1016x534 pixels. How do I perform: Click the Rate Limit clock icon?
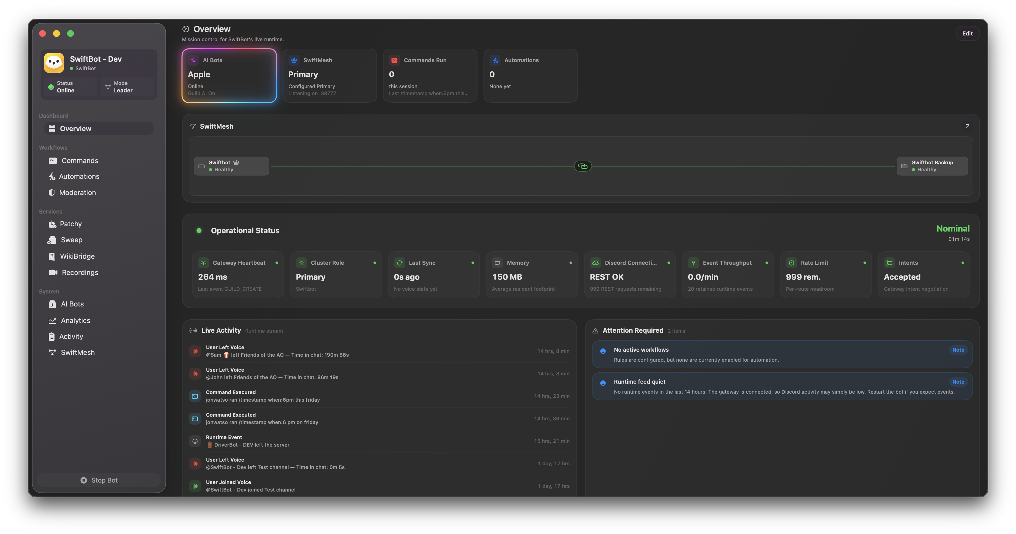coord(791,263)
